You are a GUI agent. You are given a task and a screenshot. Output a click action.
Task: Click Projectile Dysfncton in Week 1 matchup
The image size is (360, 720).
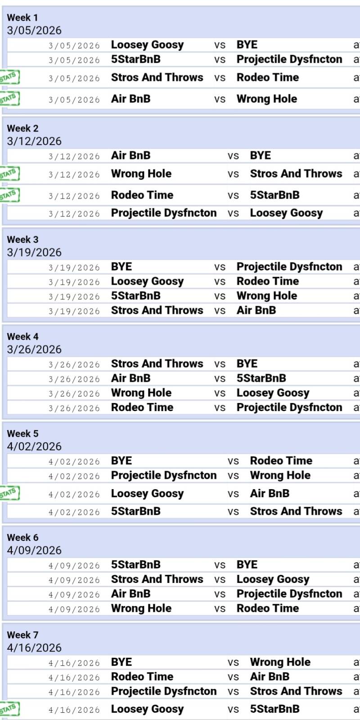289,60
